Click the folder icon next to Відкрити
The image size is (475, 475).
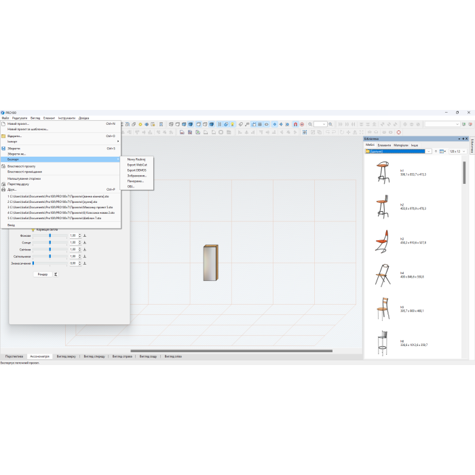pos(3,136)
